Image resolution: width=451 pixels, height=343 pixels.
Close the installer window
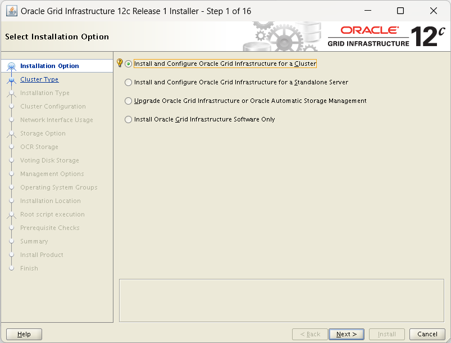(x=433, y=11)
